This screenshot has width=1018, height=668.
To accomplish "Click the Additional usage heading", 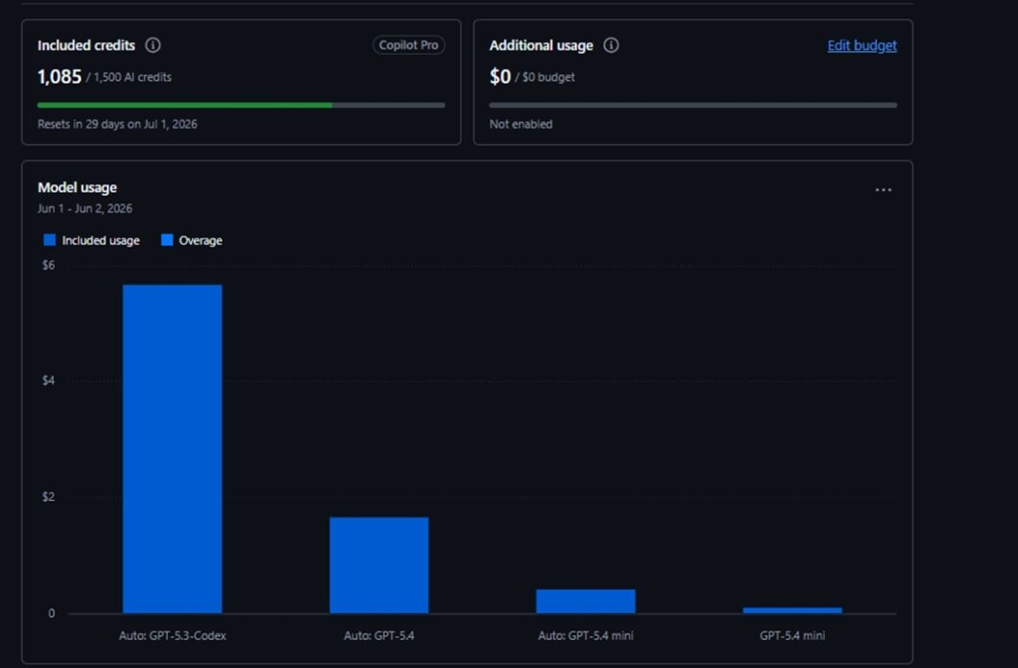I will 542,45.
